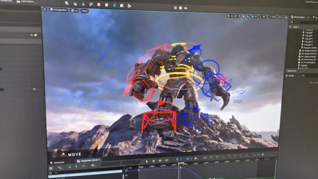Close the Details panel tab
Screen dimensions: 318x179
coord(303,76)
